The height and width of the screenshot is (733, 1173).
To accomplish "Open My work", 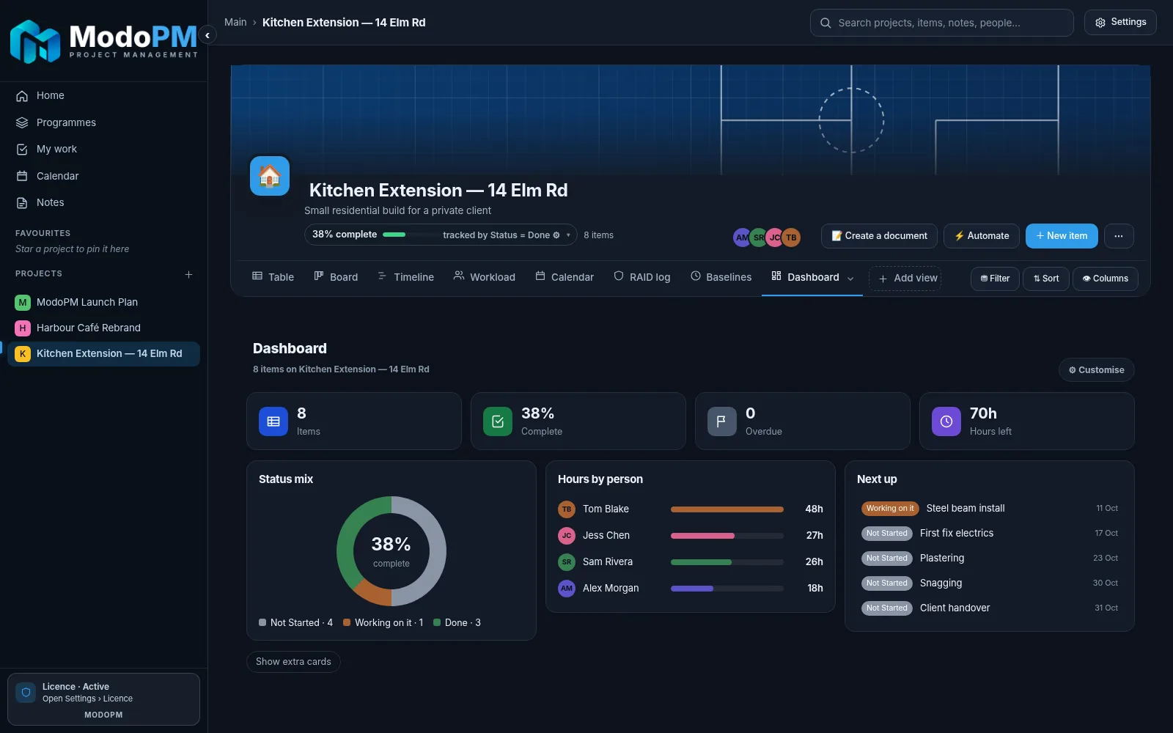I will click(103, 149).
